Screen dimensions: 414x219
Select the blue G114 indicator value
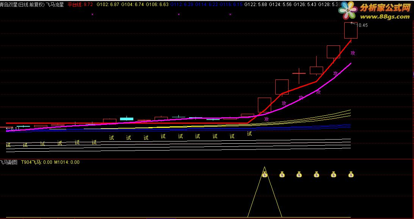click(x=206, y=5)
